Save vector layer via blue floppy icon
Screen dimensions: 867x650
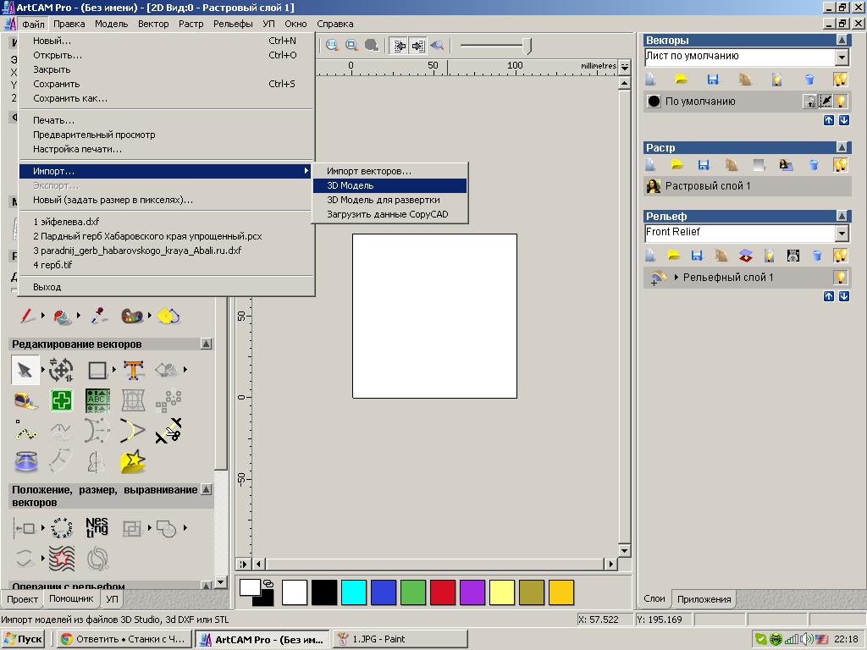[713, 79]
